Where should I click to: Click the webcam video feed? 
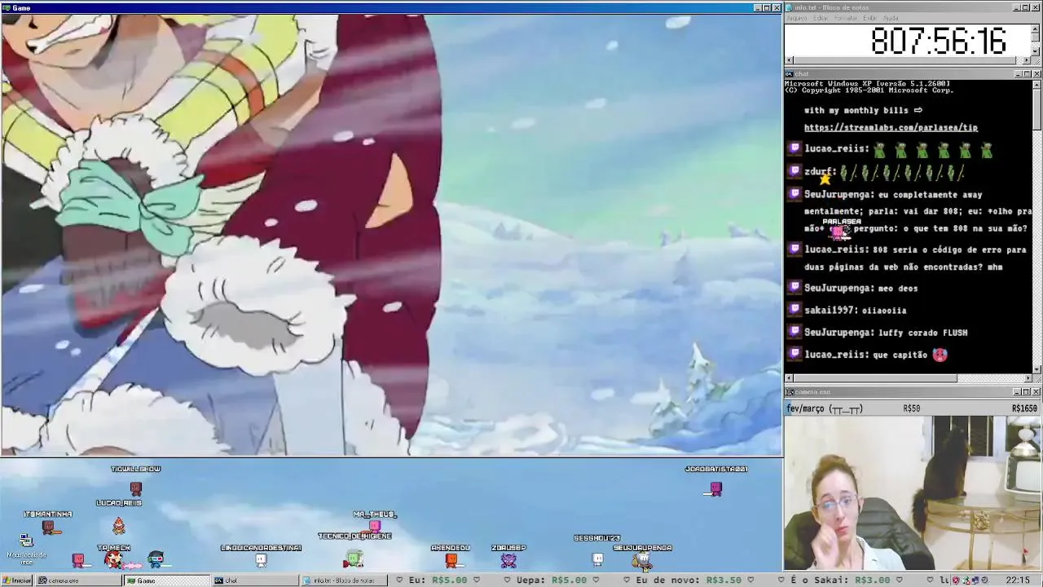913,493
